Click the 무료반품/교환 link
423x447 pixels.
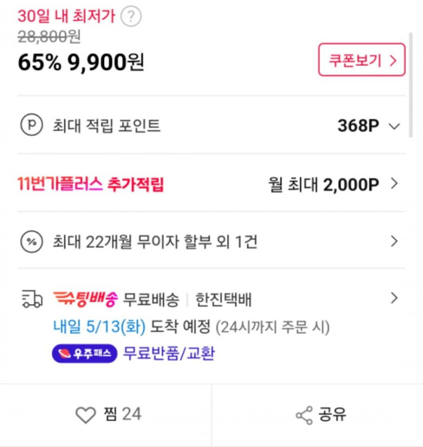(169, 353)
